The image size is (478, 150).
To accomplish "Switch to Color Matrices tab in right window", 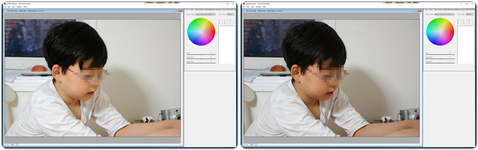I will [448, 10].
